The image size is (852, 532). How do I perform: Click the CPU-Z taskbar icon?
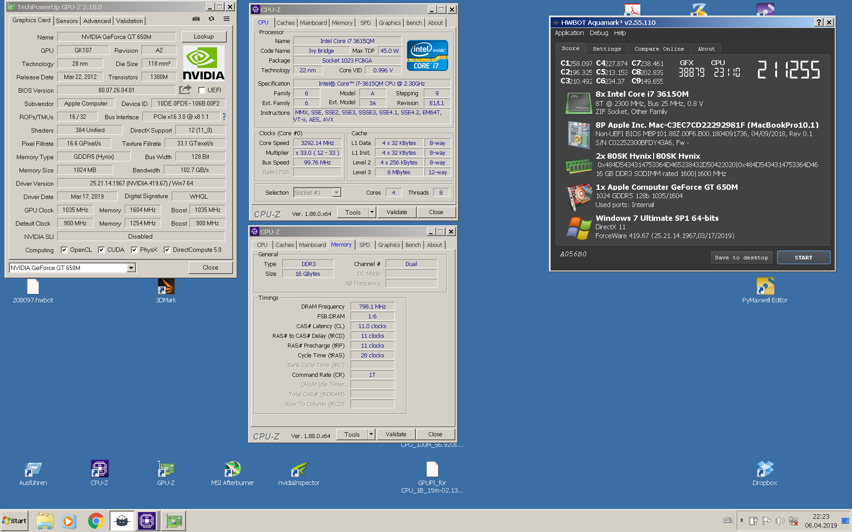click(146, 521)
